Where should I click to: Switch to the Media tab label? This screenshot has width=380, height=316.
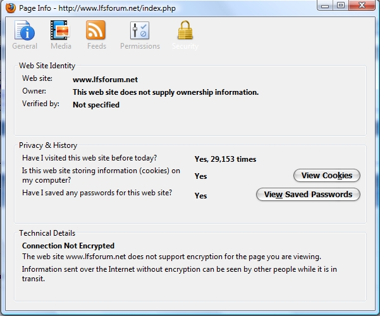point(61,46)
